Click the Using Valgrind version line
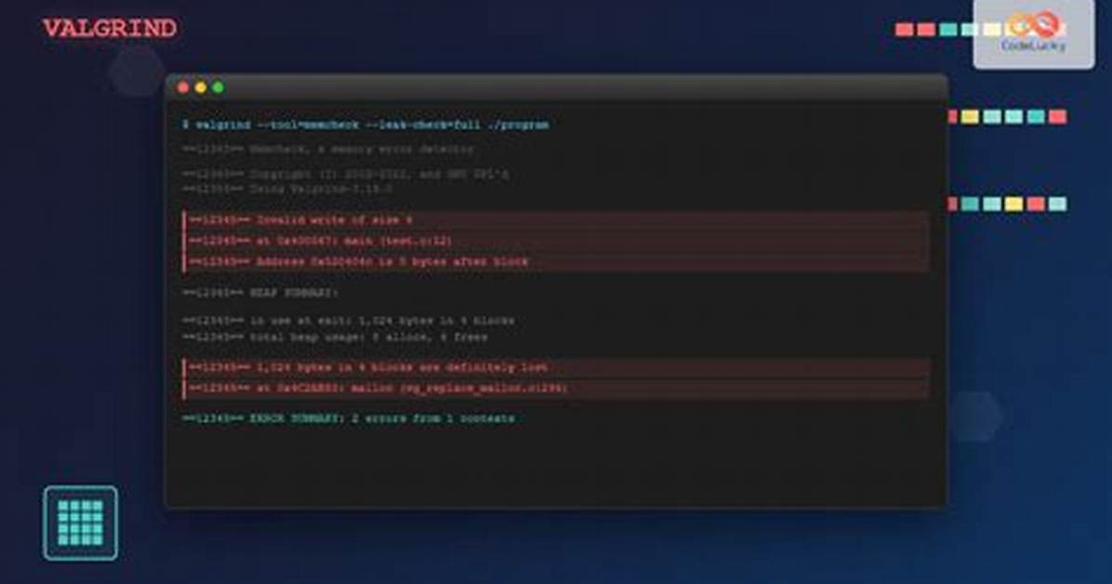 point(286,190)
